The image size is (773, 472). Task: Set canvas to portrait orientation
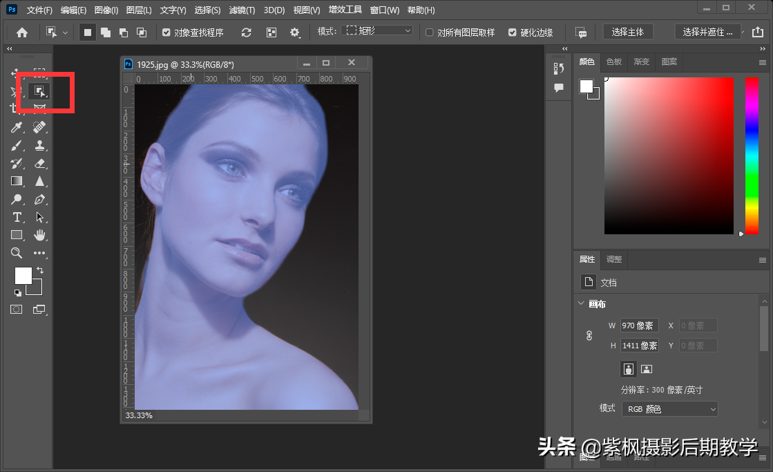[628, 369]
